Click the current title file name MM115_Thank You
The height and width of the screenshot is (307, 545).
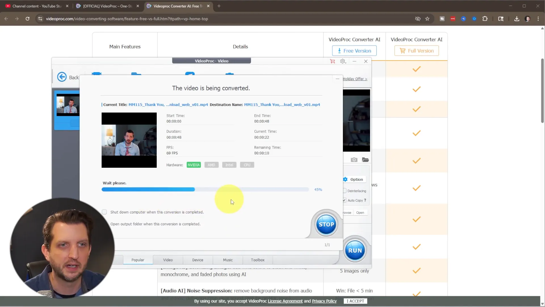coord(168,105)
